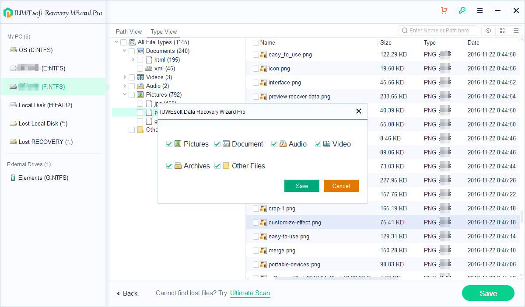Uncheck Video in the dialog
The width and height of the screenshot is (525, 307).
[x=318, y=144]
